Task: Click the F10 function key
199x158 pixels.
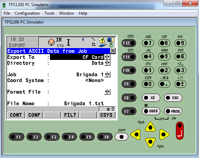Action: (129, 70)
